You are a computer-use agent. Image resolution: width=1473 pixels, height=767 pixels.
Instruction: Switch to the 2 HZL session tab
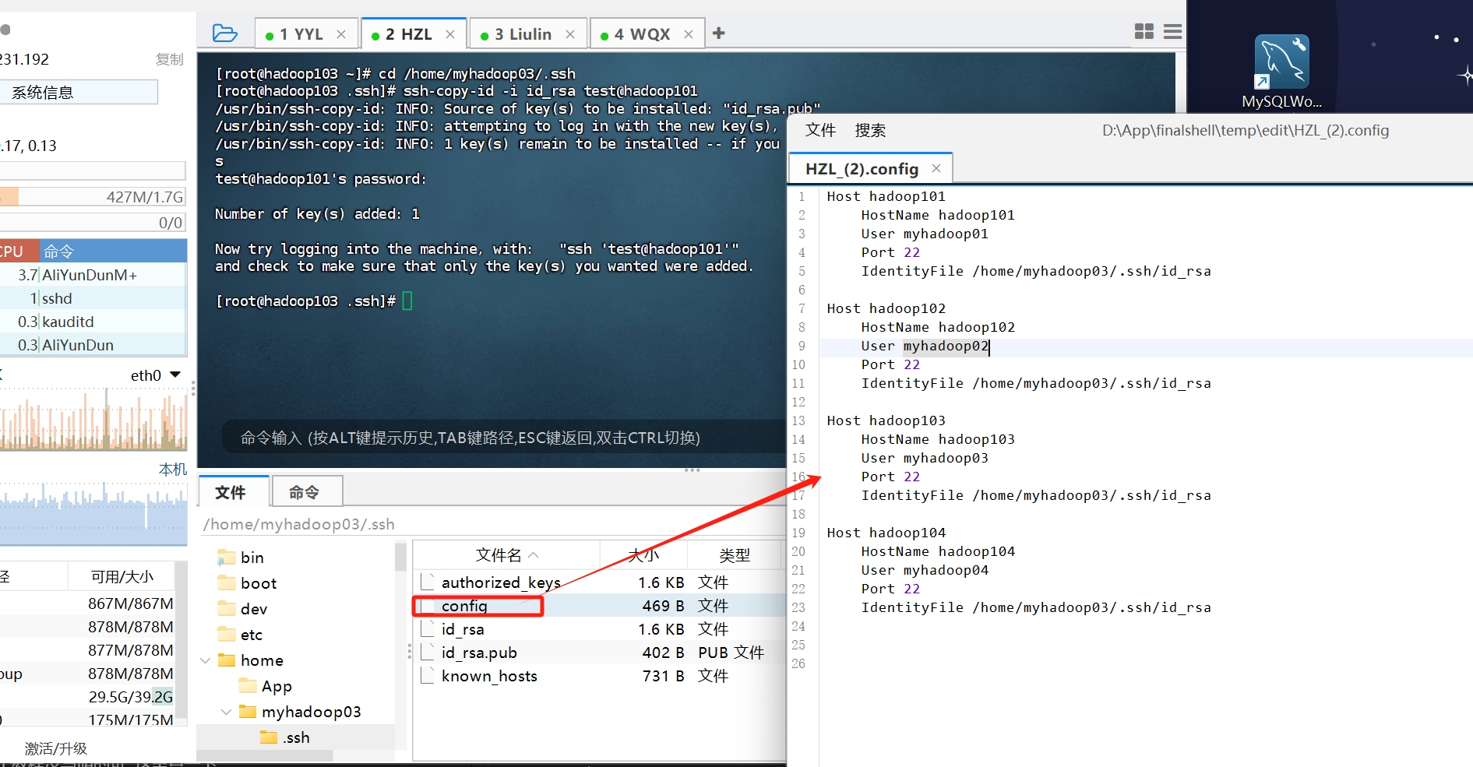click(409, 34)
